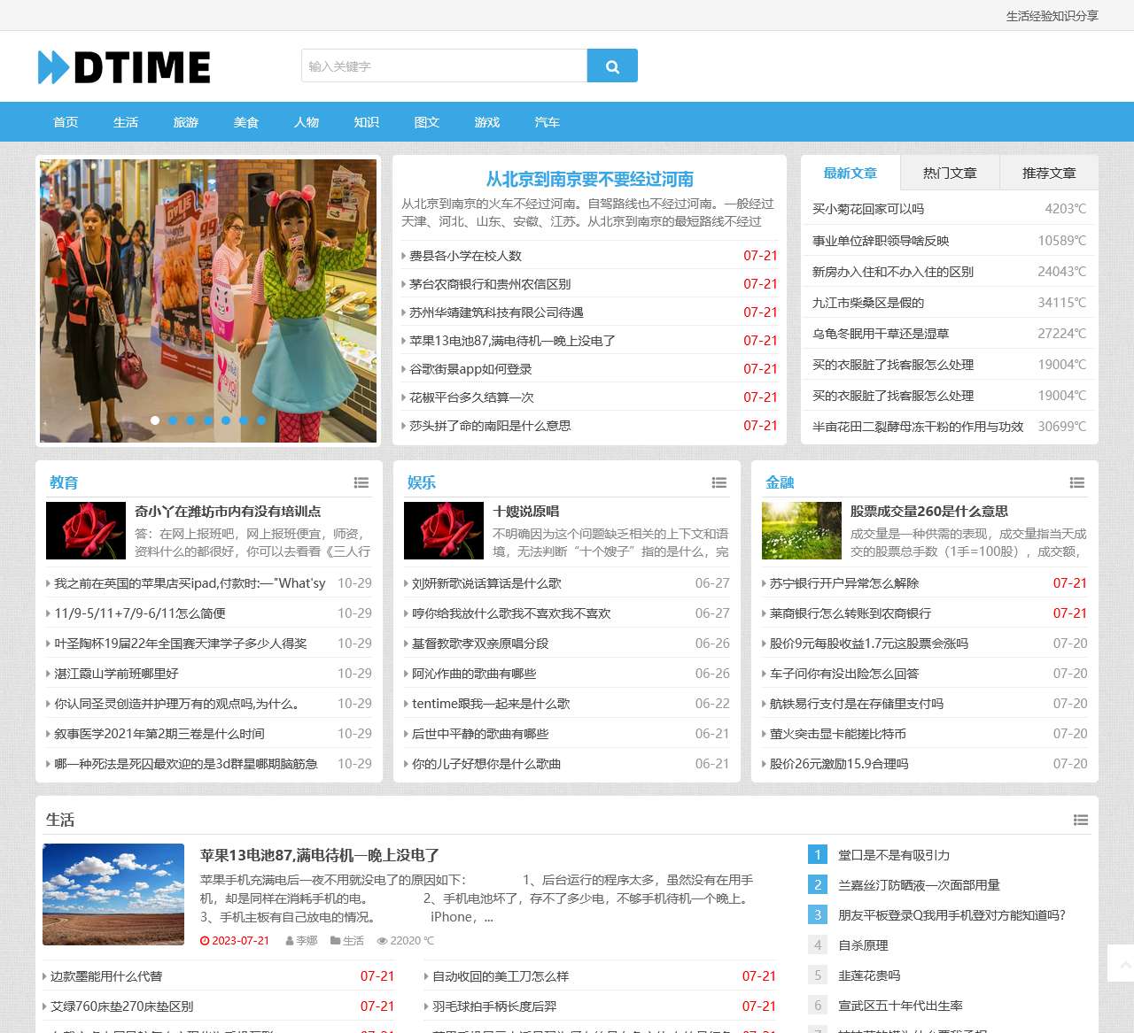The width and height of the screenshot is (1134, 1033).
Task: Click the 娱乐 section heading
Action: (x=422, y=482)
